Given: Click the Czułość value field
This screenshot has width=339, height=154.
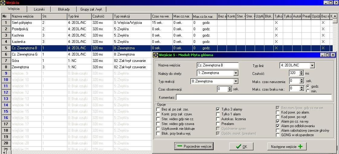Looking at the screenshot, I should coord(294,73).
